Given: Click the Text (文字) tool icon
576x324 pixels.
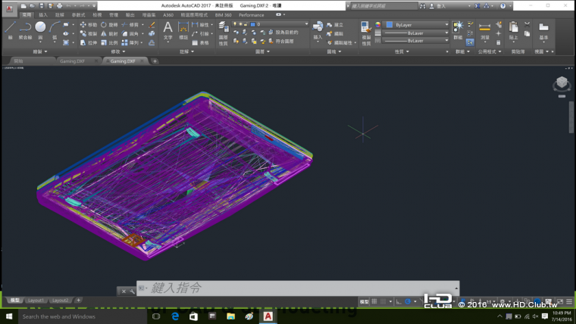Looking at the screenshot, I should click(x=167, y=29).
